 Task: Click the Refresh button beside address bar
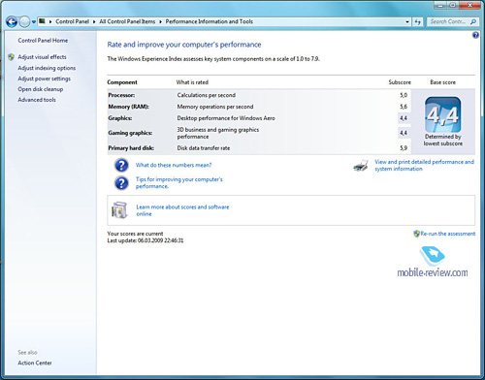tap(418, 22)
